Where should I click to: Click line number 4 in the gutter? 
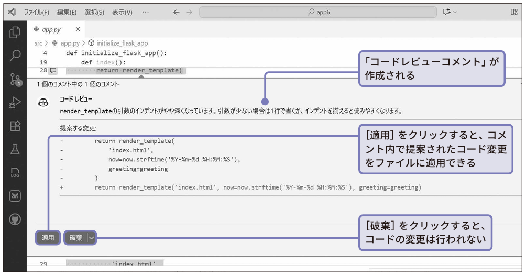click(x=45, y=53)
